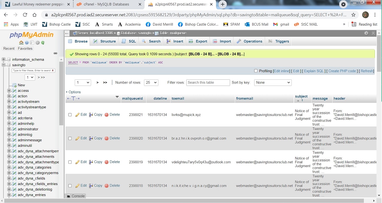
Task: Click the Explain SQL link
Action: tap(314, 71)
